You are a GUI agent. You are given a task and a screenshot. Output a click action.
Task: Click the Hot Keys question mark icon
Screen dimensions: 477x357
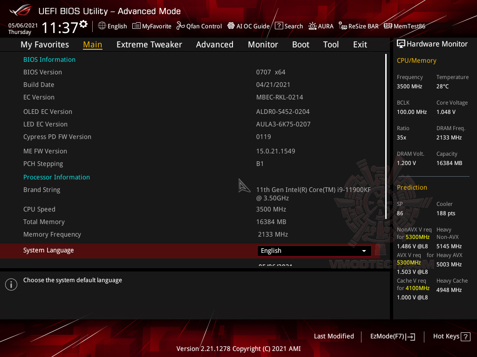pos(465,337)
